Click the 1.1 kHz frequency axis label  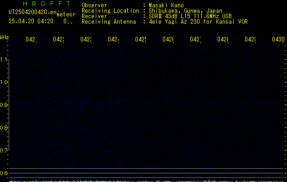(x=4, y=60)
